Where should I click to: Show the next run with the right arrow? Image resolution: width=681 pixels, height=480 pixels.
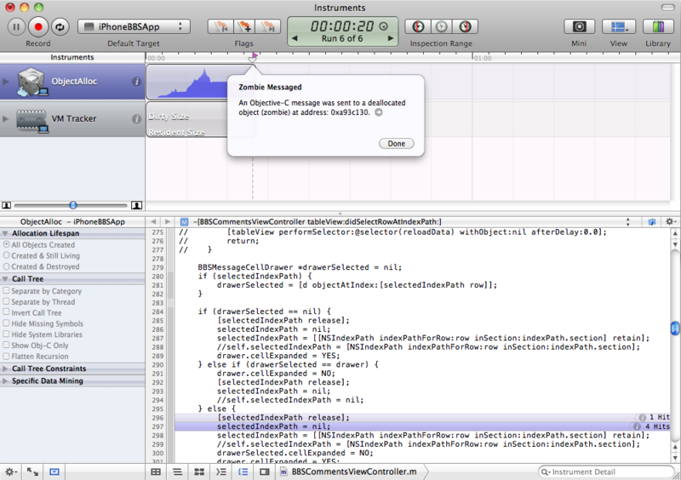[391, 38]
